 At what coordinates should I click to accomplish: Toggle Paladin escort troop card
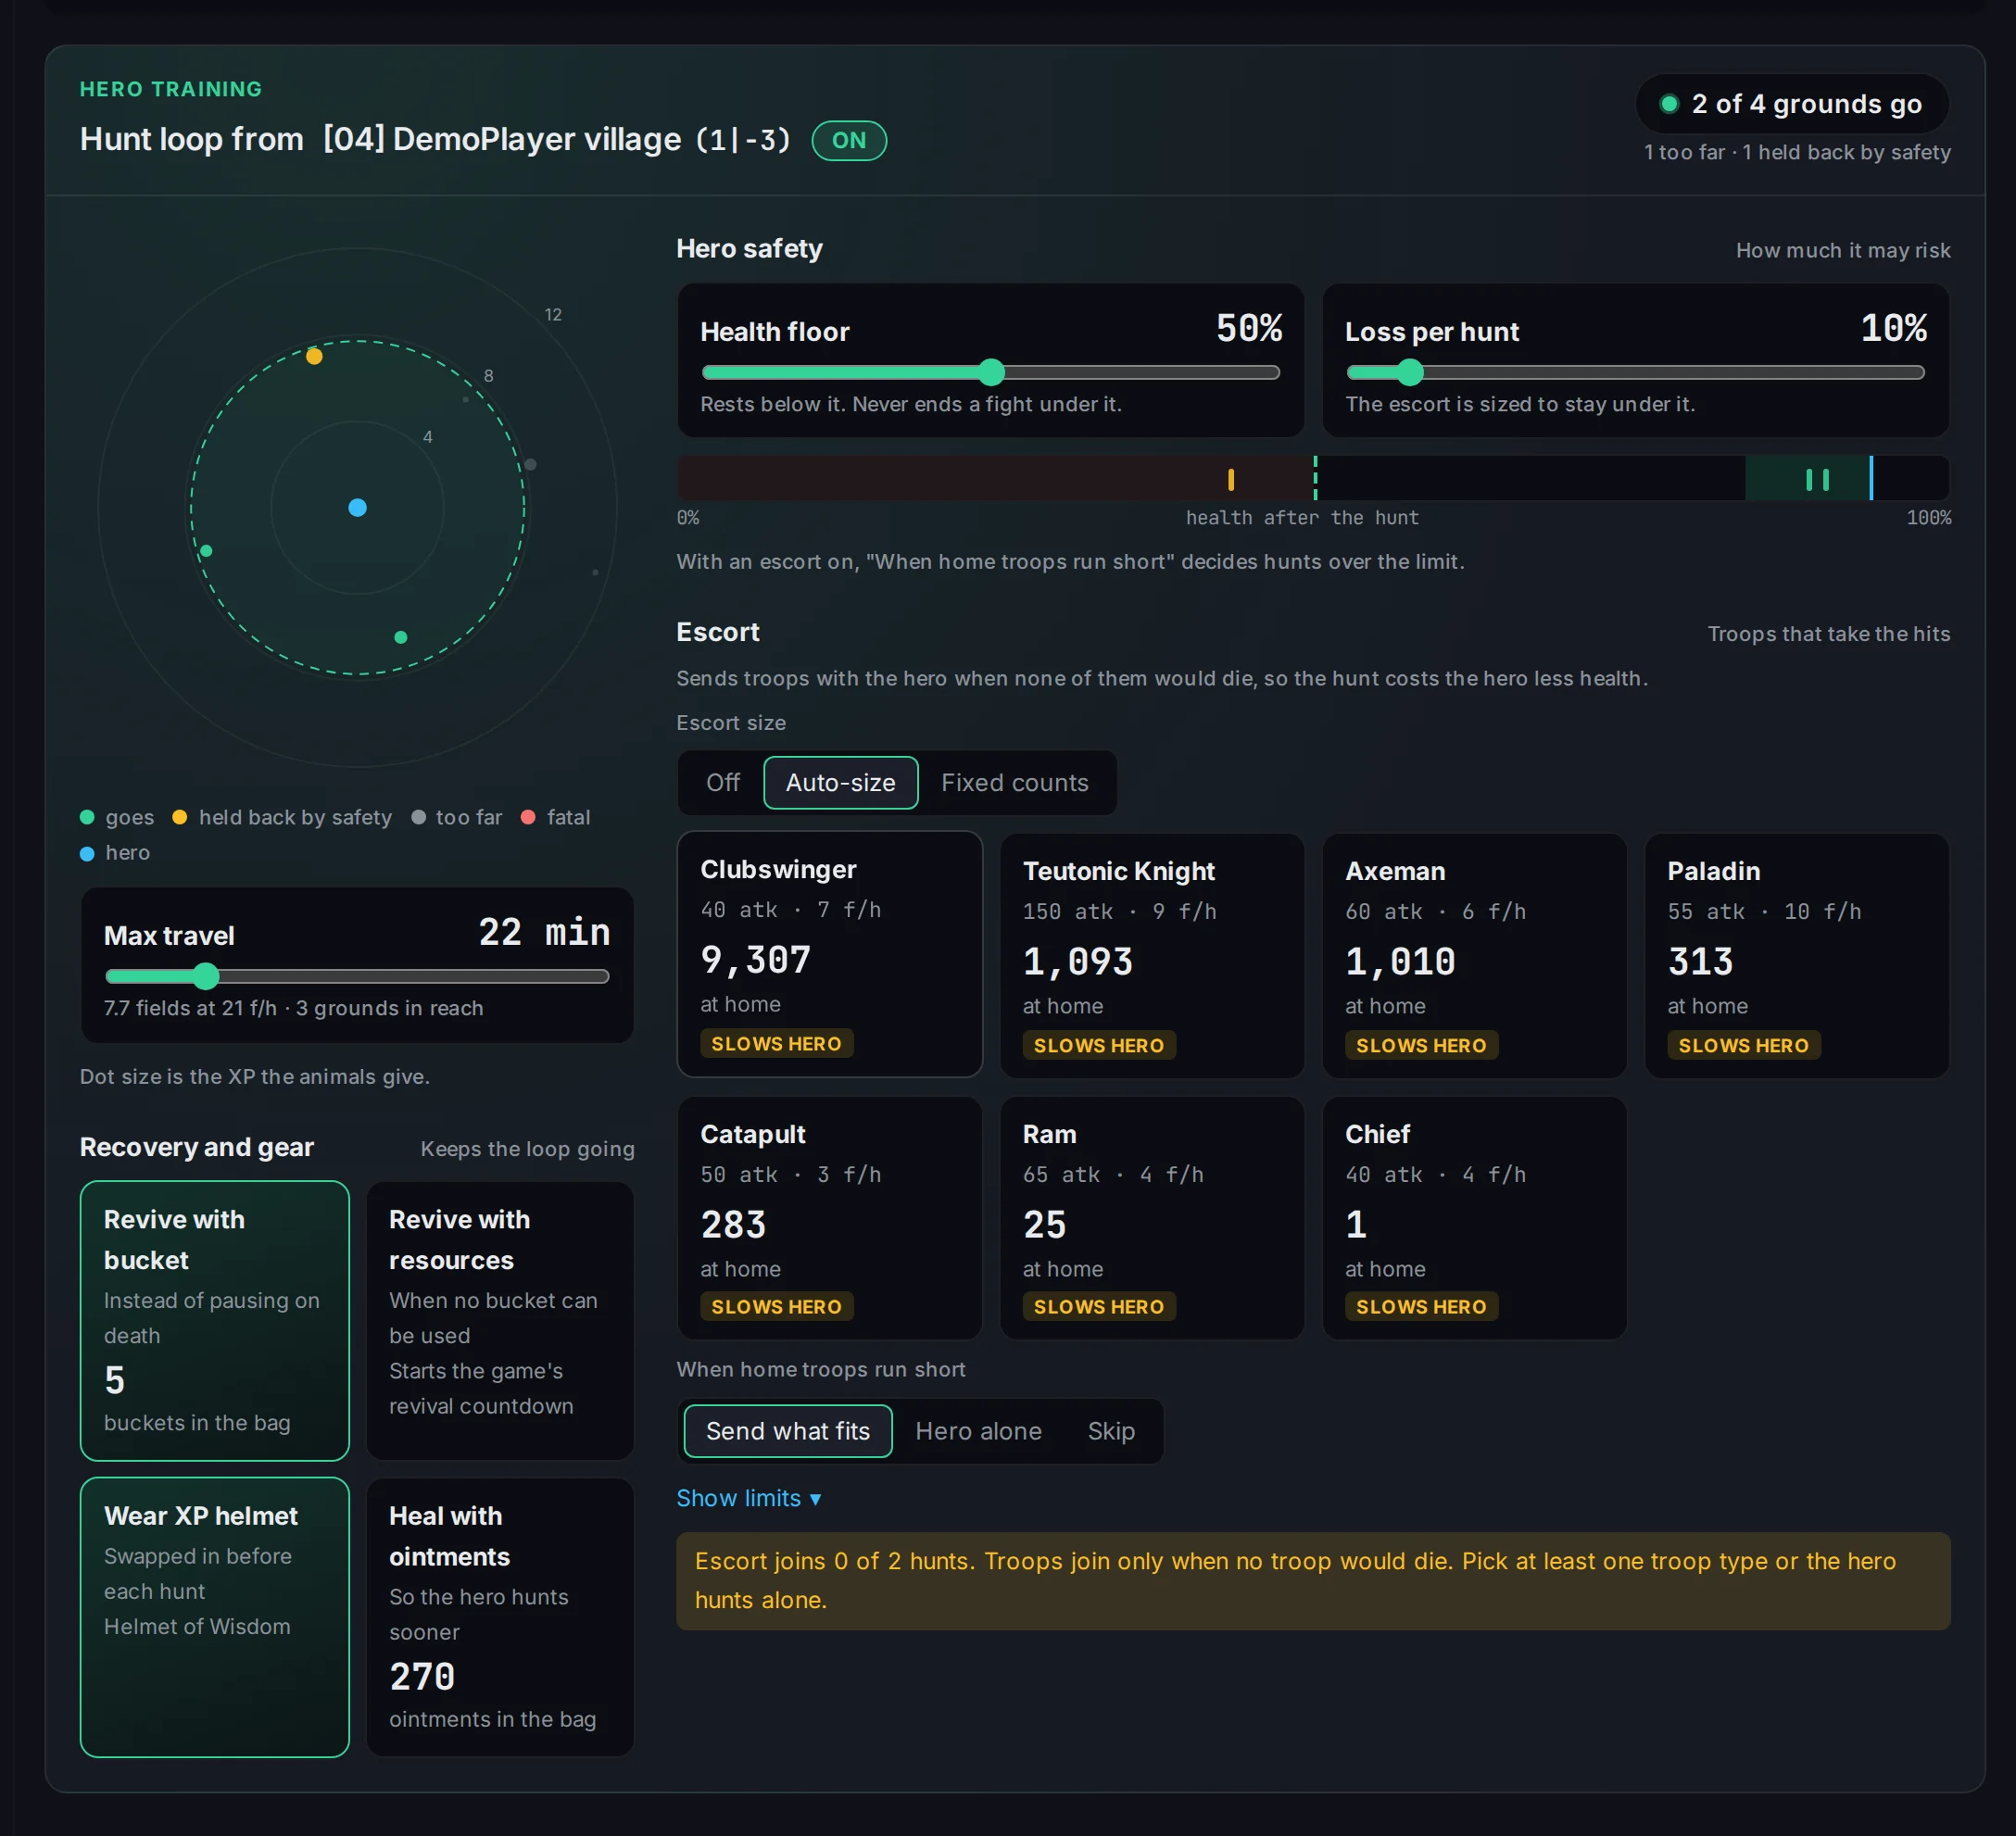(x=1796, y=955)
